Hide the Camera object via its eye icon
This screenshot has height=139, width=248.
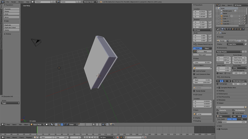[239, 16]
